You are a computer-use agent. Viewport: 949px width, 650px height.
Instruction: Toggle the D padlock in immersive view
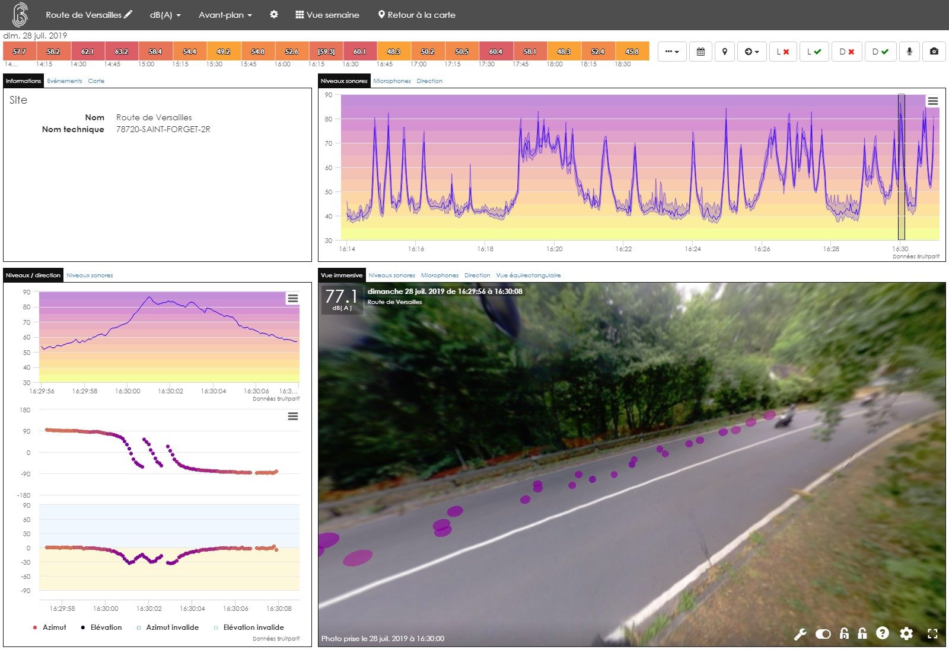(844, 634)
